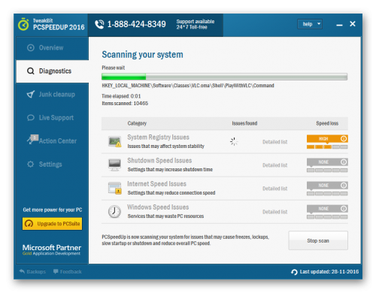The width and height of the screenshot is (376, 293).
Task: Click the Windows Speed Issues clock icon
Action: coord(114,212)
